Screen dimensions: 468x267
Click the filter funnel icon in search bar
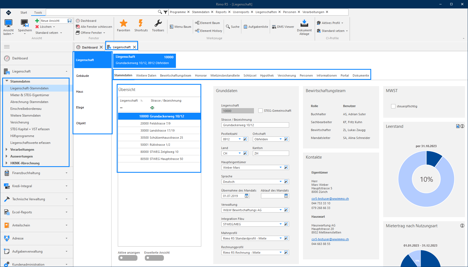click(x=165, y=12)
